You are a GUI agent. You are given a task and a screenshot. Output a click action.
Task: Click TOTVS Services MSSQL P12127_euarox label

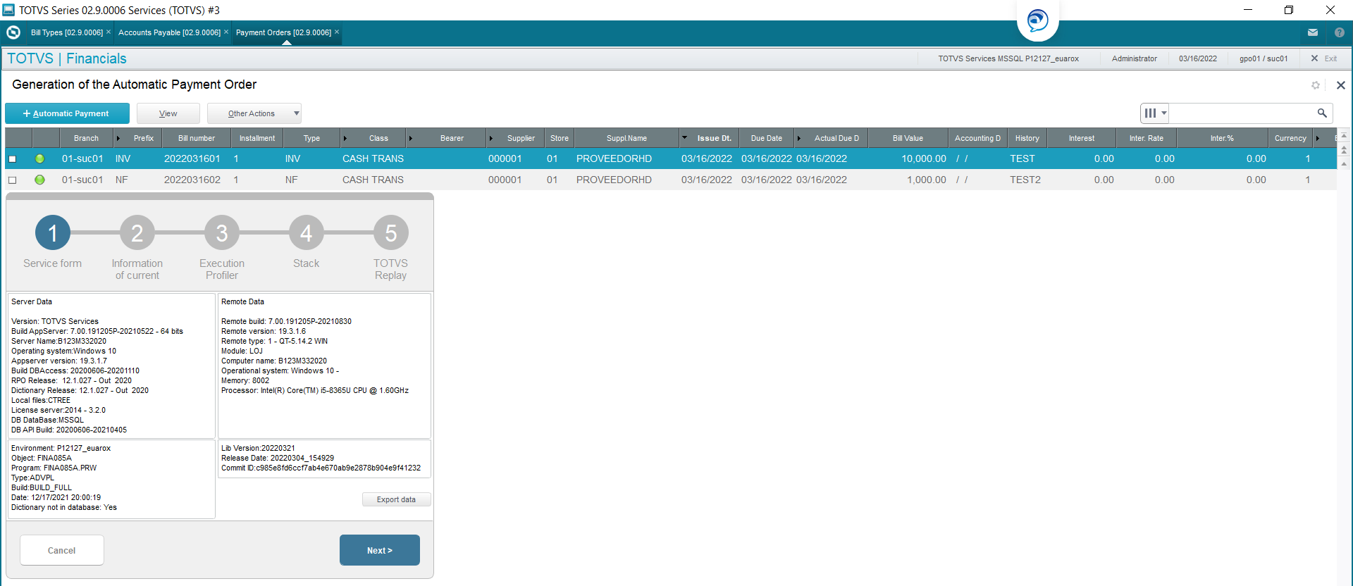tap(1008, 58)
